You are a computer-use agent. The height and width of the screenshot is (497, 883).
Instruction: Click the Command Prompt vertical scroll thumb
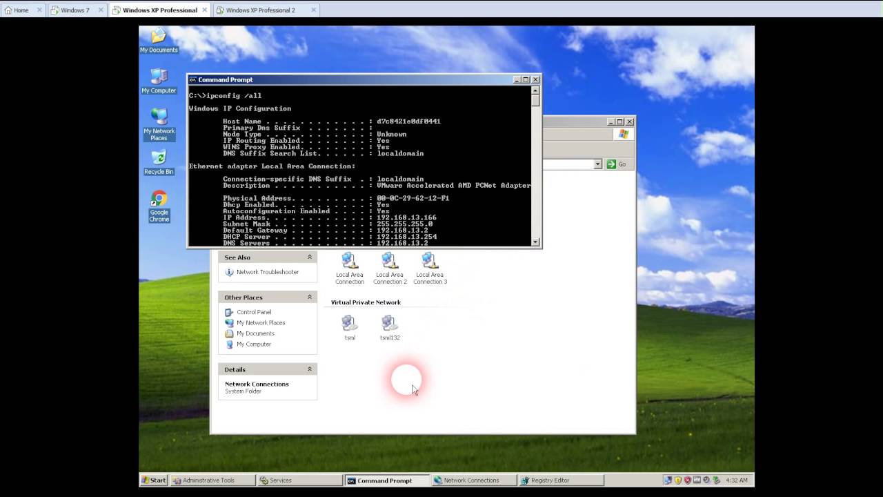point(535,99)
